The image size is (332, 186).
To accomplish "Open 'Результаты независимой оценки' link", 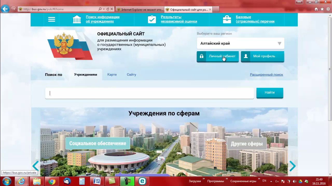I will (179, 19).
